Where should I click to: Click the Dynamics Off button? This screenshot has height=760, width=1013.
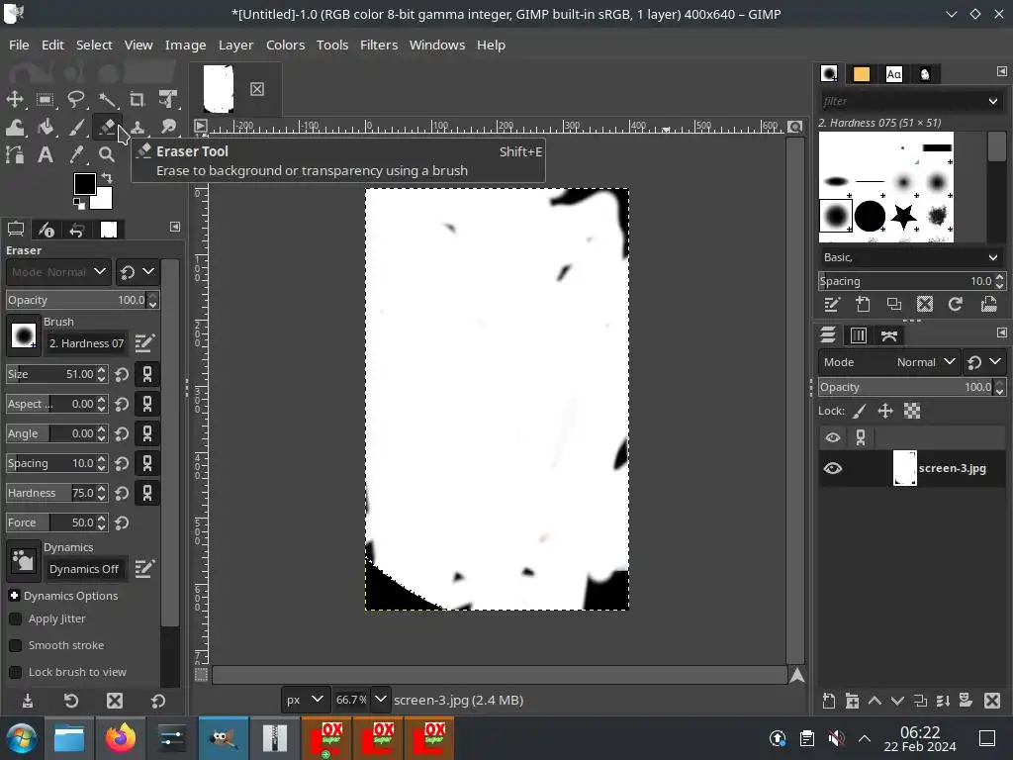point(85,569)
